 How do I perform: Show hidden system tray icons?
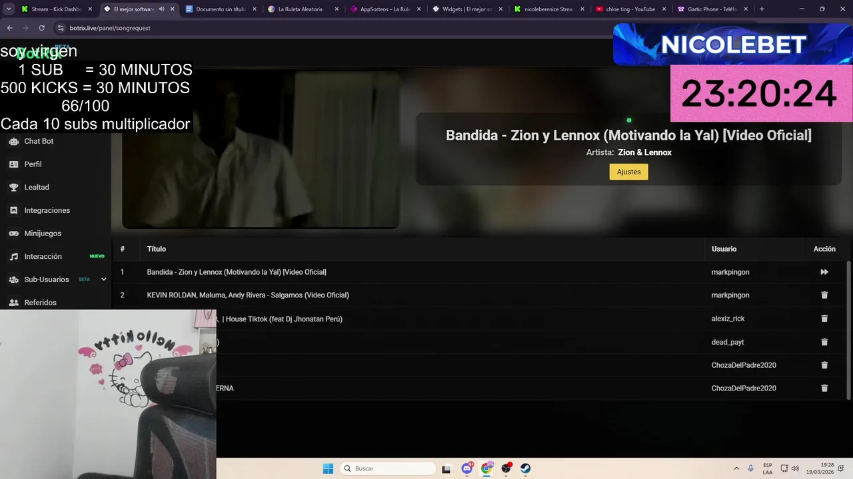tap(736, 468)
